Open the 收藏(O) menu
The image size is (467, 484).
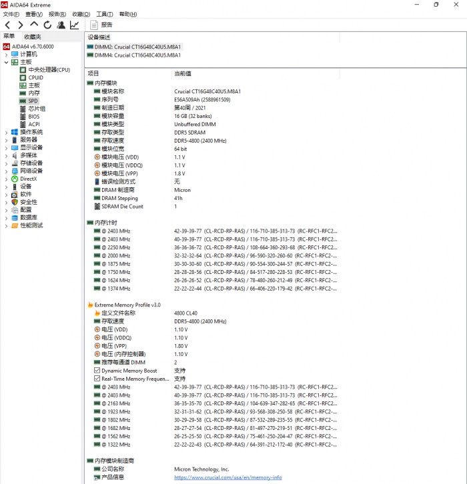[81, 14]
